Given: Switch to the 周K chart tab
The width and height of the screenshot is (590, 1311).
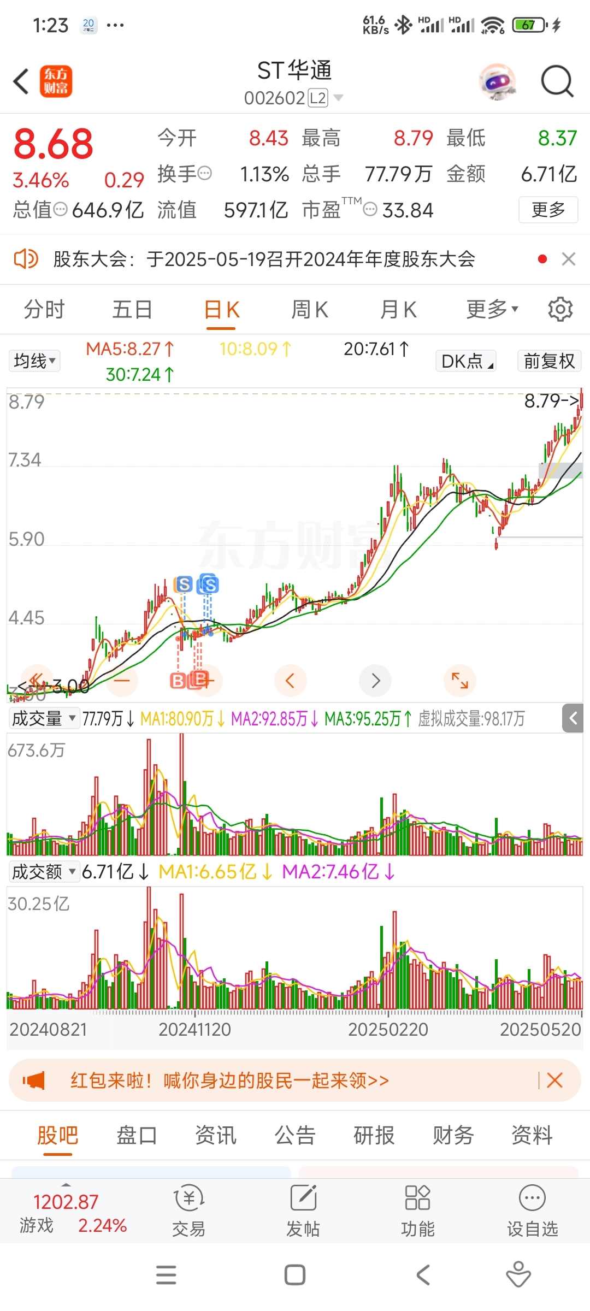Looking at the screenshot, I should coord(310,310).
